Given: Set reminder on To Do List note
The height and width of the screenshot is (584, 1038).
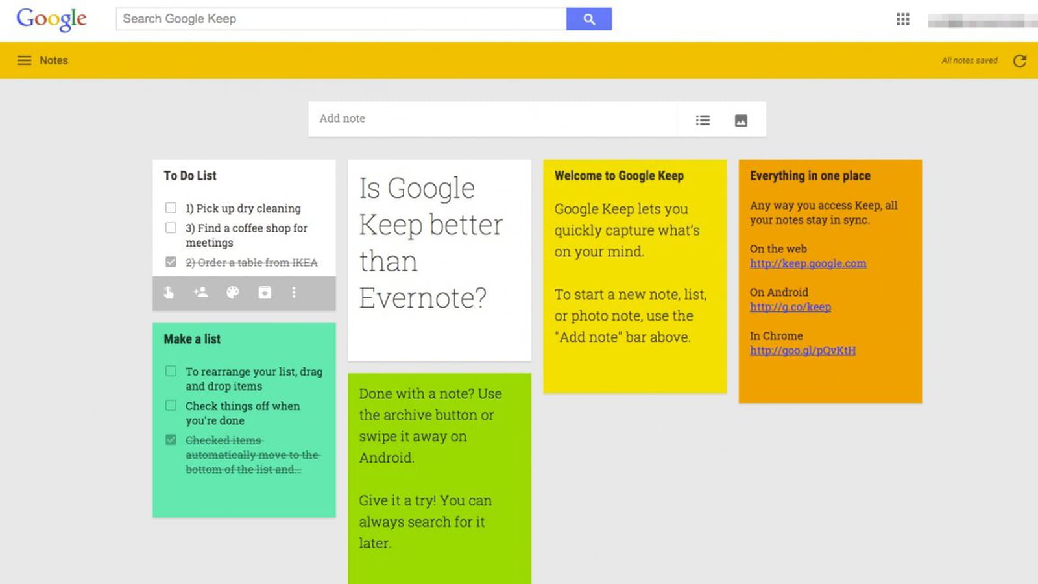Looking at the screenshot, I should [169, 293].
